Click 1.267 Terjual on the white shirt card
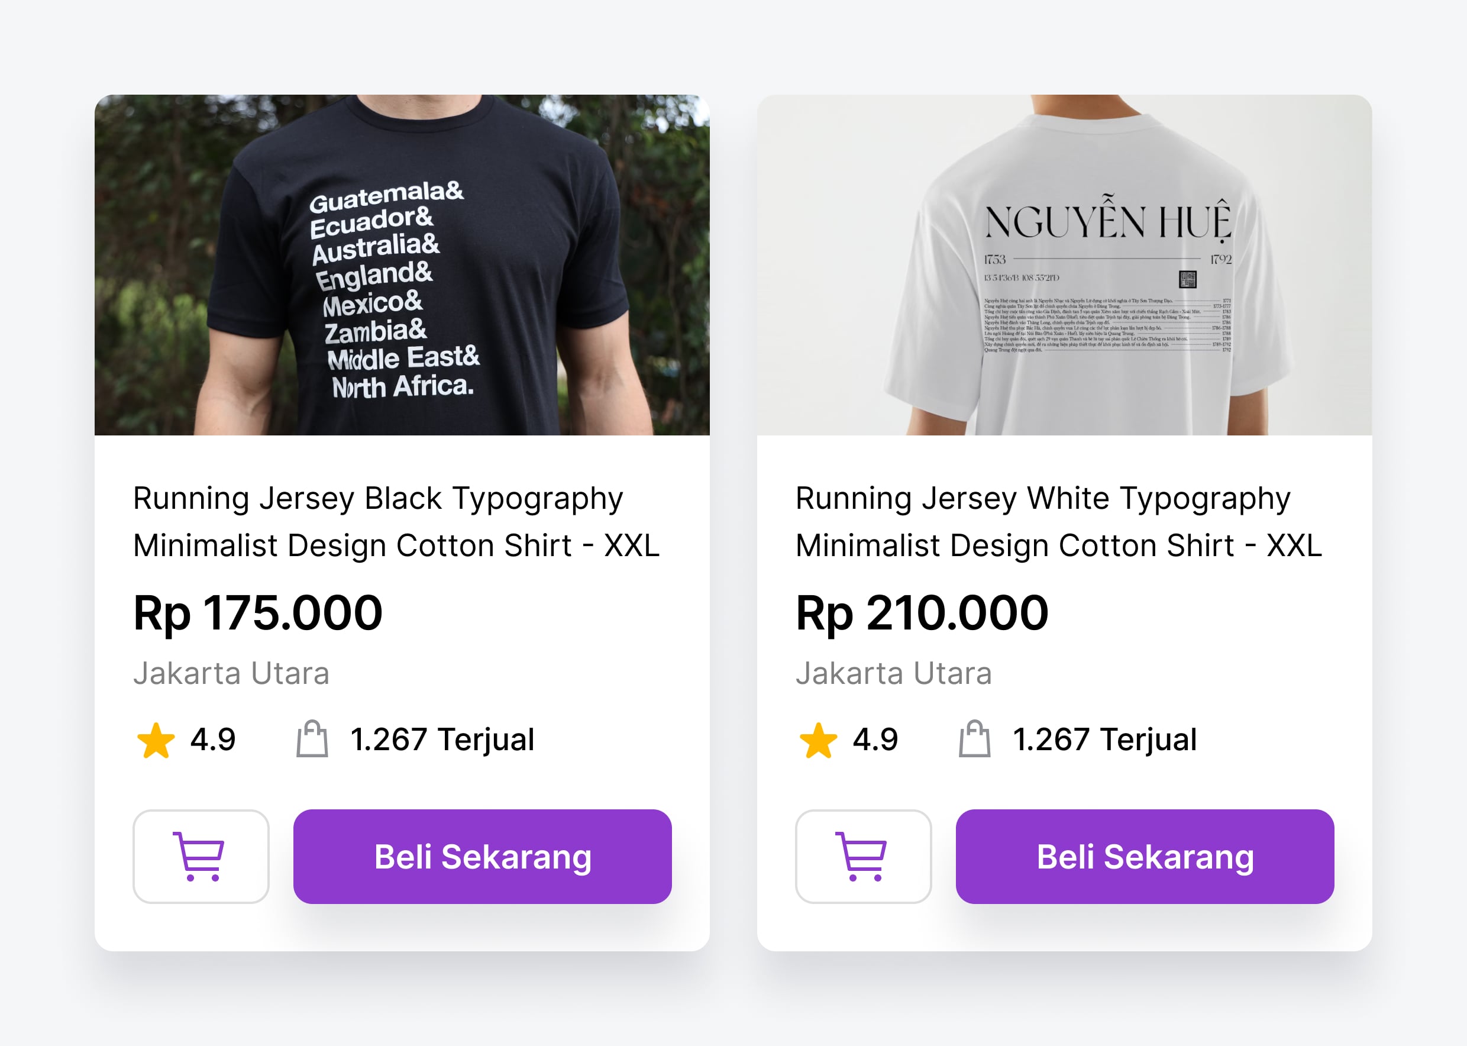This screenshot has width=1467, height=1046. 1104,740
